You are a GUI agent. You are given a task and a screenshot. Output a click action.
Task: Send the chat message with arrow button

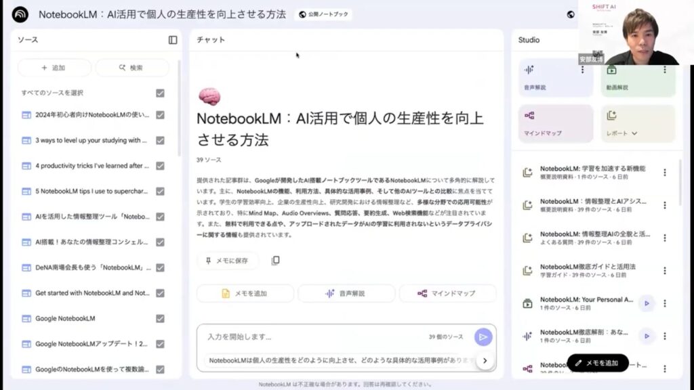point(483,337)
